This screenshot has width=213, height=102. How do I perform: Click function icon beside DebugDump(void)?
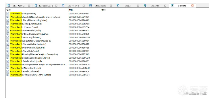coord(8,24)
